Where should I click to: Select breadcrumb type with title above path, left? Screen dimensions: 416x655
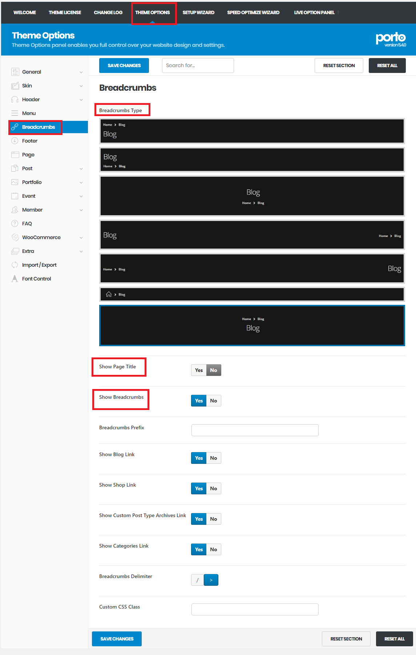[252, 159]
